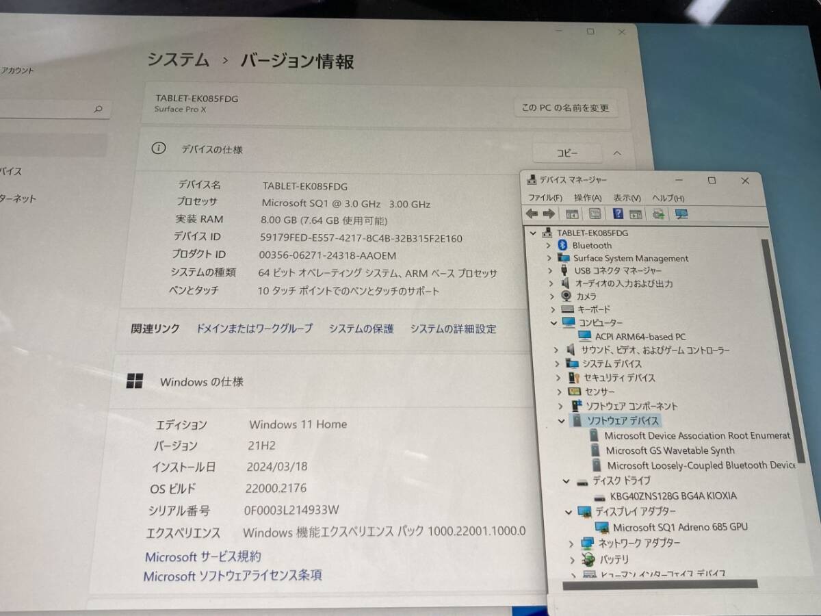Image resolution: width=821 pixels, height=616 pixels.
Task: Collapse the ディスク ドライブ node
Action: tap(566, 481)
